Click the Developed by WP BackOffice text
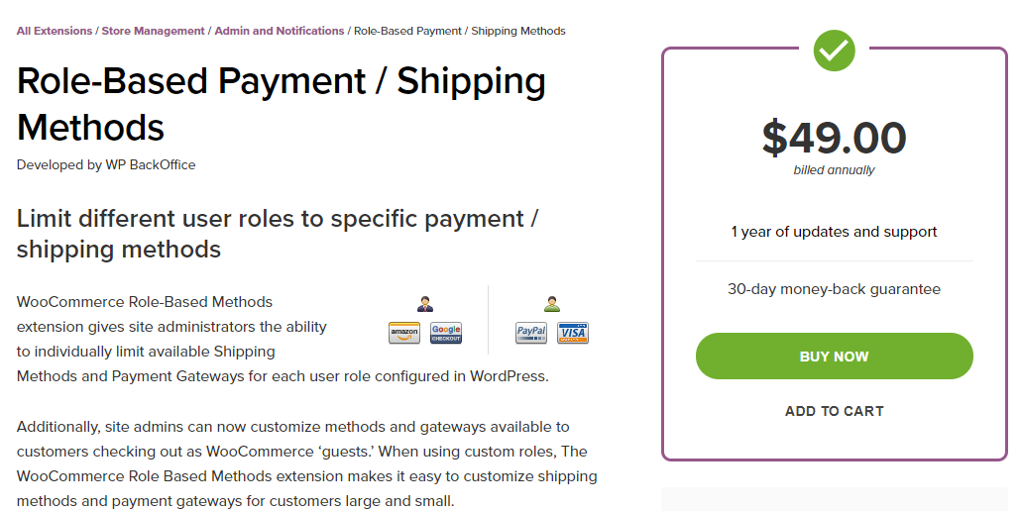This screenshot has width=1020, height=511. pos(106,164)
